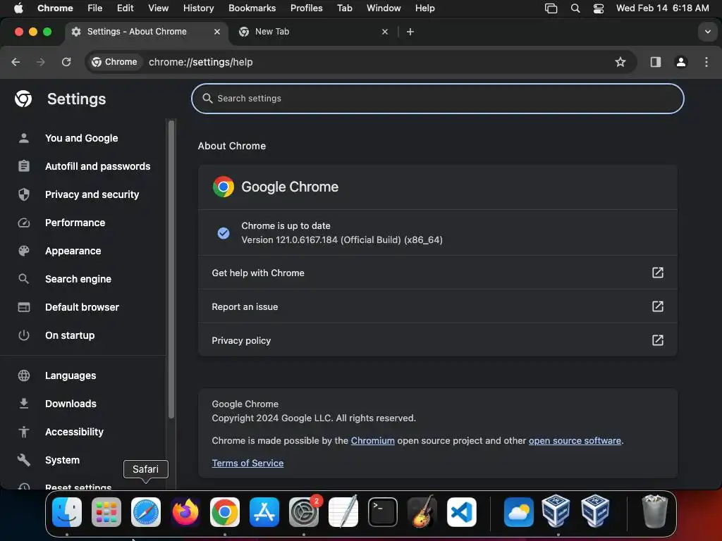The height and width of the screenshot is (541, 722).
Task: Open App Store from the dock
Action: click(264, 512)
